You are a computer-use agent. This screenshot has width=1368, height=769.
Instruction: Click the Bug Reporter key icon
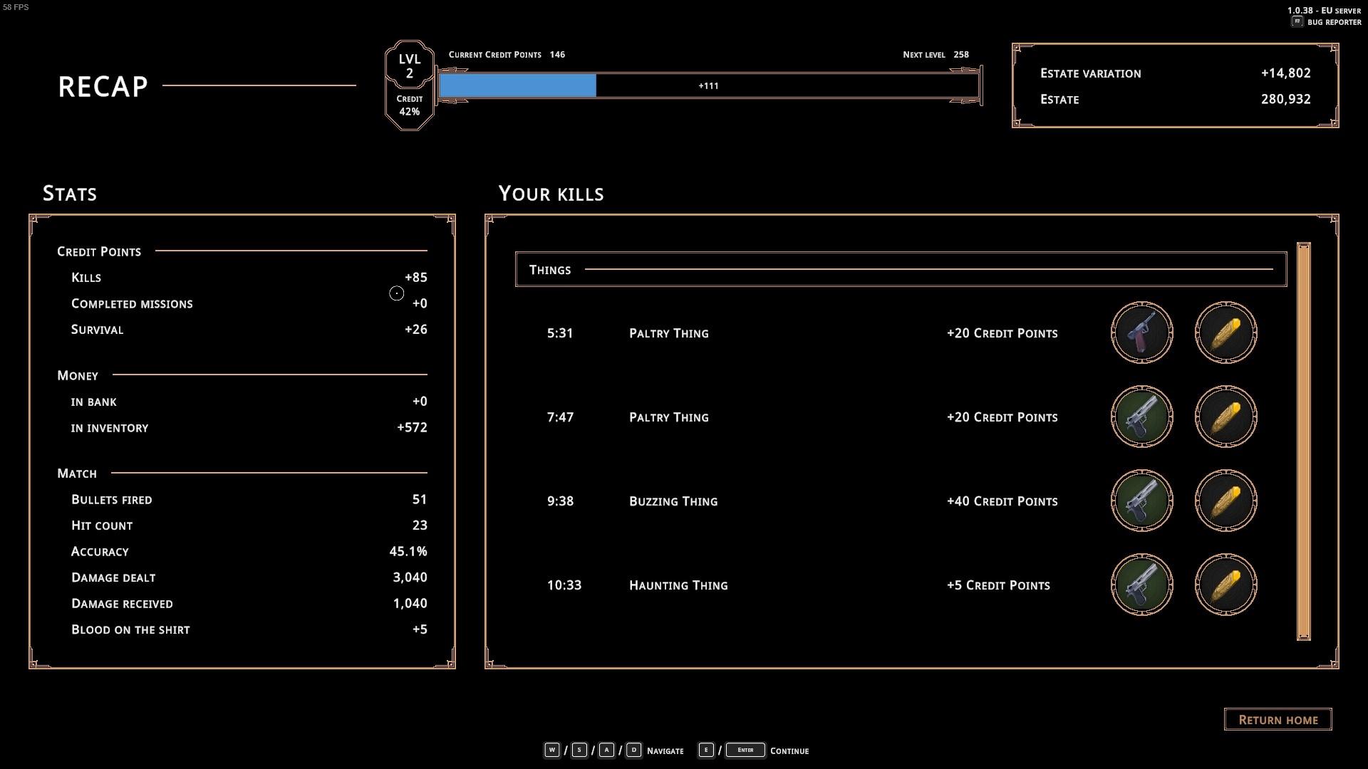(1297, 22)
